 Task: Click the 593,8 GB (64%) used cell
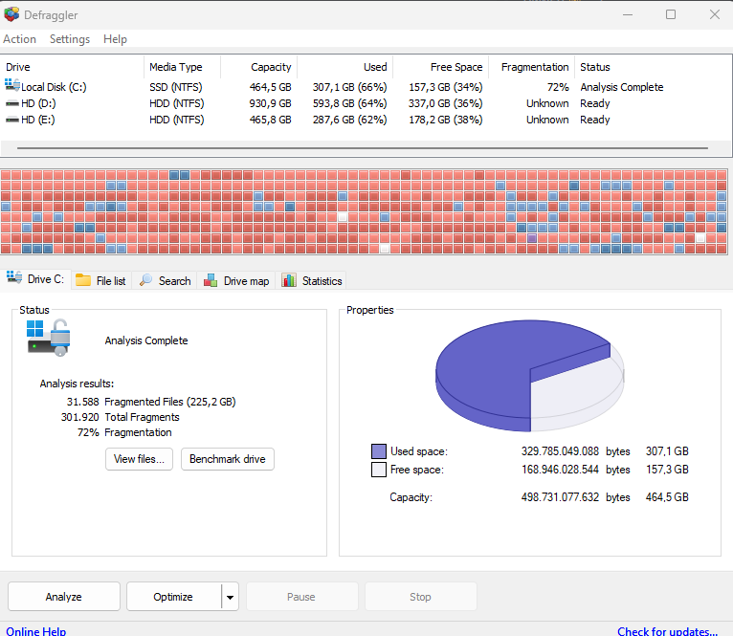pos(349,103)
